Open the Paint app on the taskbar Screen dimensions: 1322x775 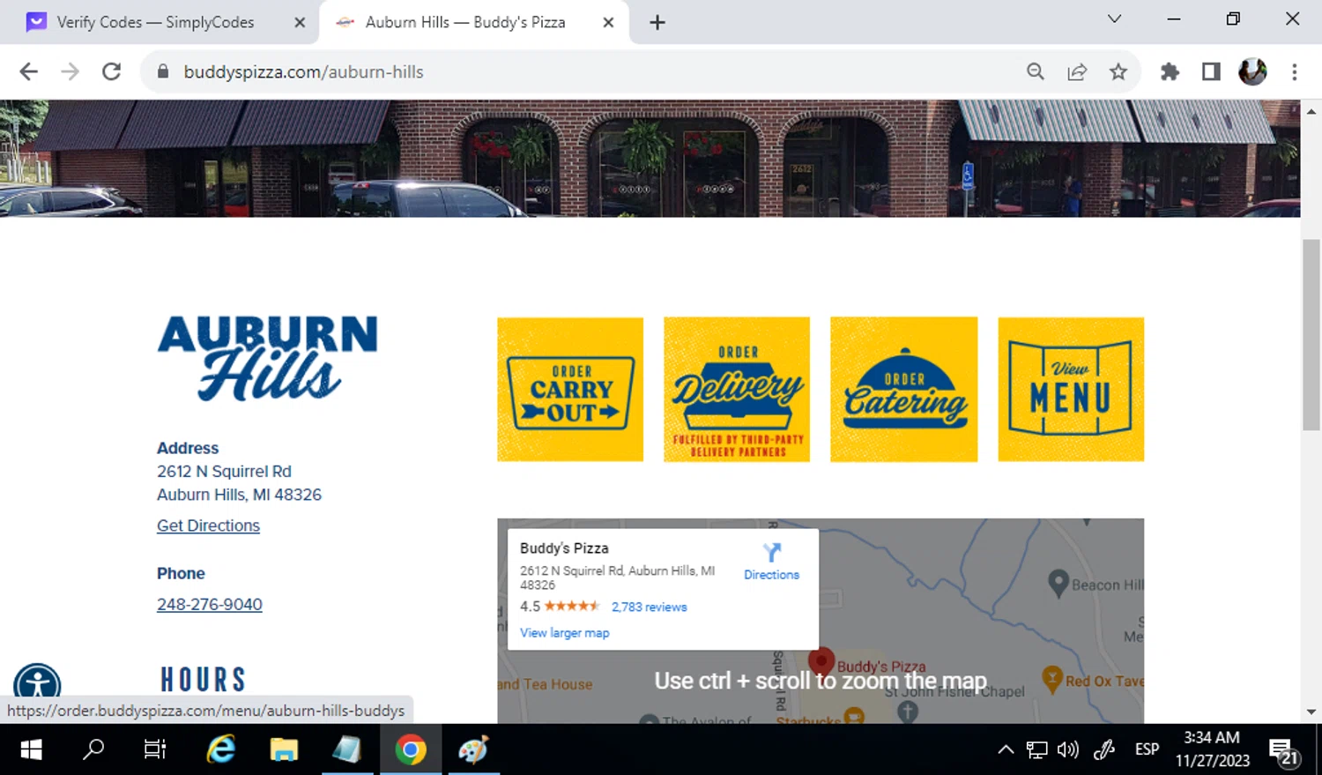473,749
